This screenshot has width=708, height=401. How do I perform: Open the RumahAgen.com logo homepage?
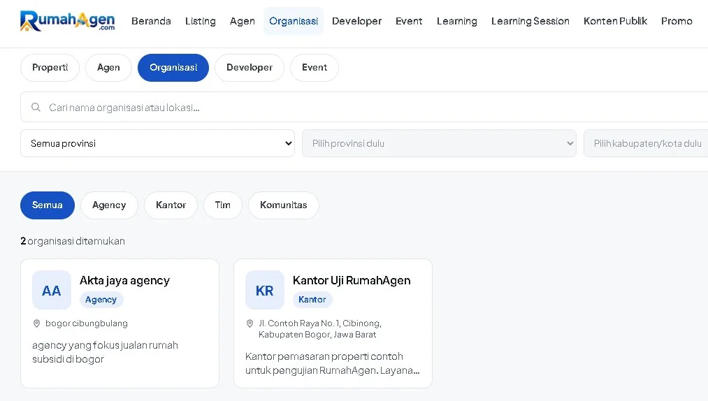tap(67, 21)
